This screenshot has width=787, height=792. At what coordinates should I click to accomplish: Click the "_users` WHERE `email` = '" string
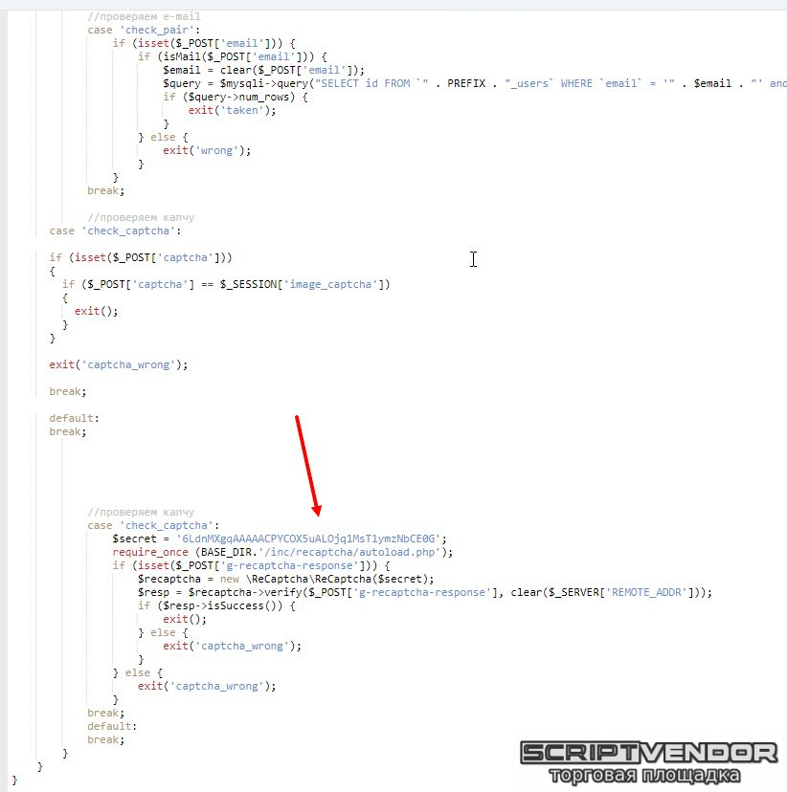point(590,83)
